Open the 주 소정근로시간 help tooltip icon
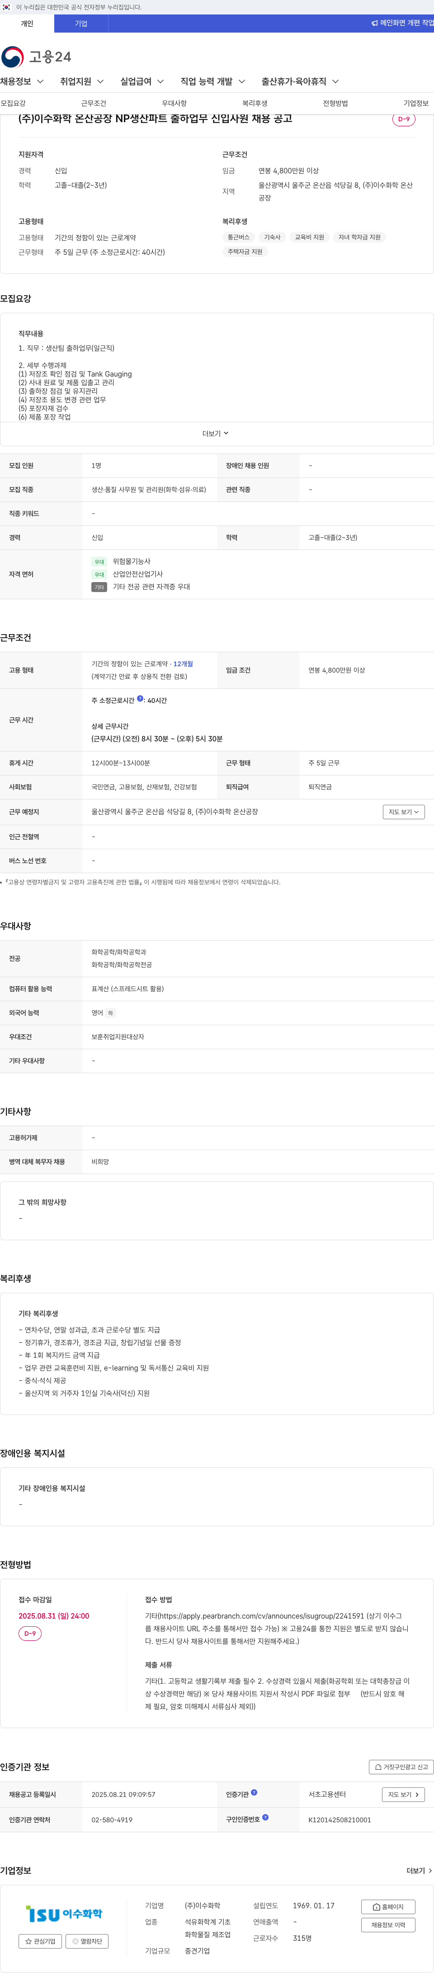The width and height of the screenshot is (434, 1973). pos(140,698)
